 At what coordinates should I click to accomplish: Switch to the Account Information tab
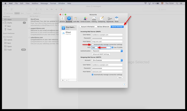pos(88,27)
